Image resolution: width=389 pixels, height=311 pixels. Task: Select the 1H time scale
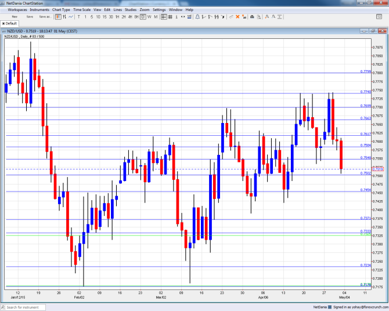click(x=117, y=17)
